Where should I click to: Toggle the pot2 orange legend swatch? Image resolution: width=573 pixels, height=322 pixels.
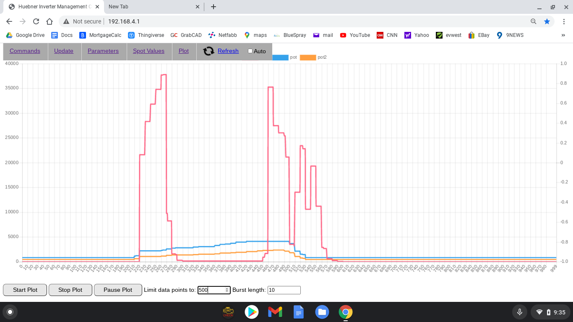308,57
